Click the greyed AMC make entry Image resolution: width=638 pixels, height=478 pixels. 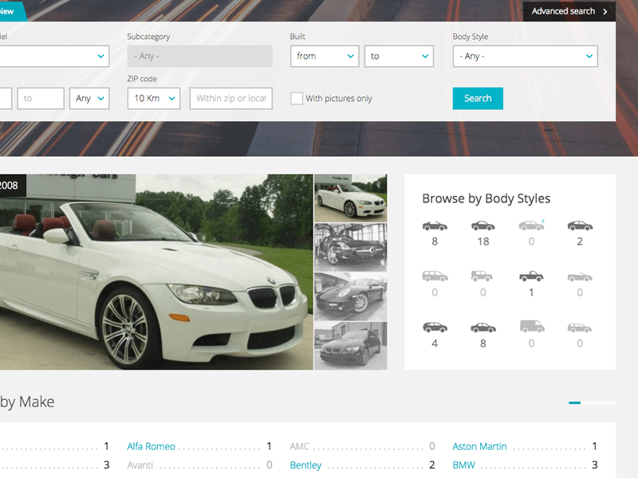coord(300,446)
